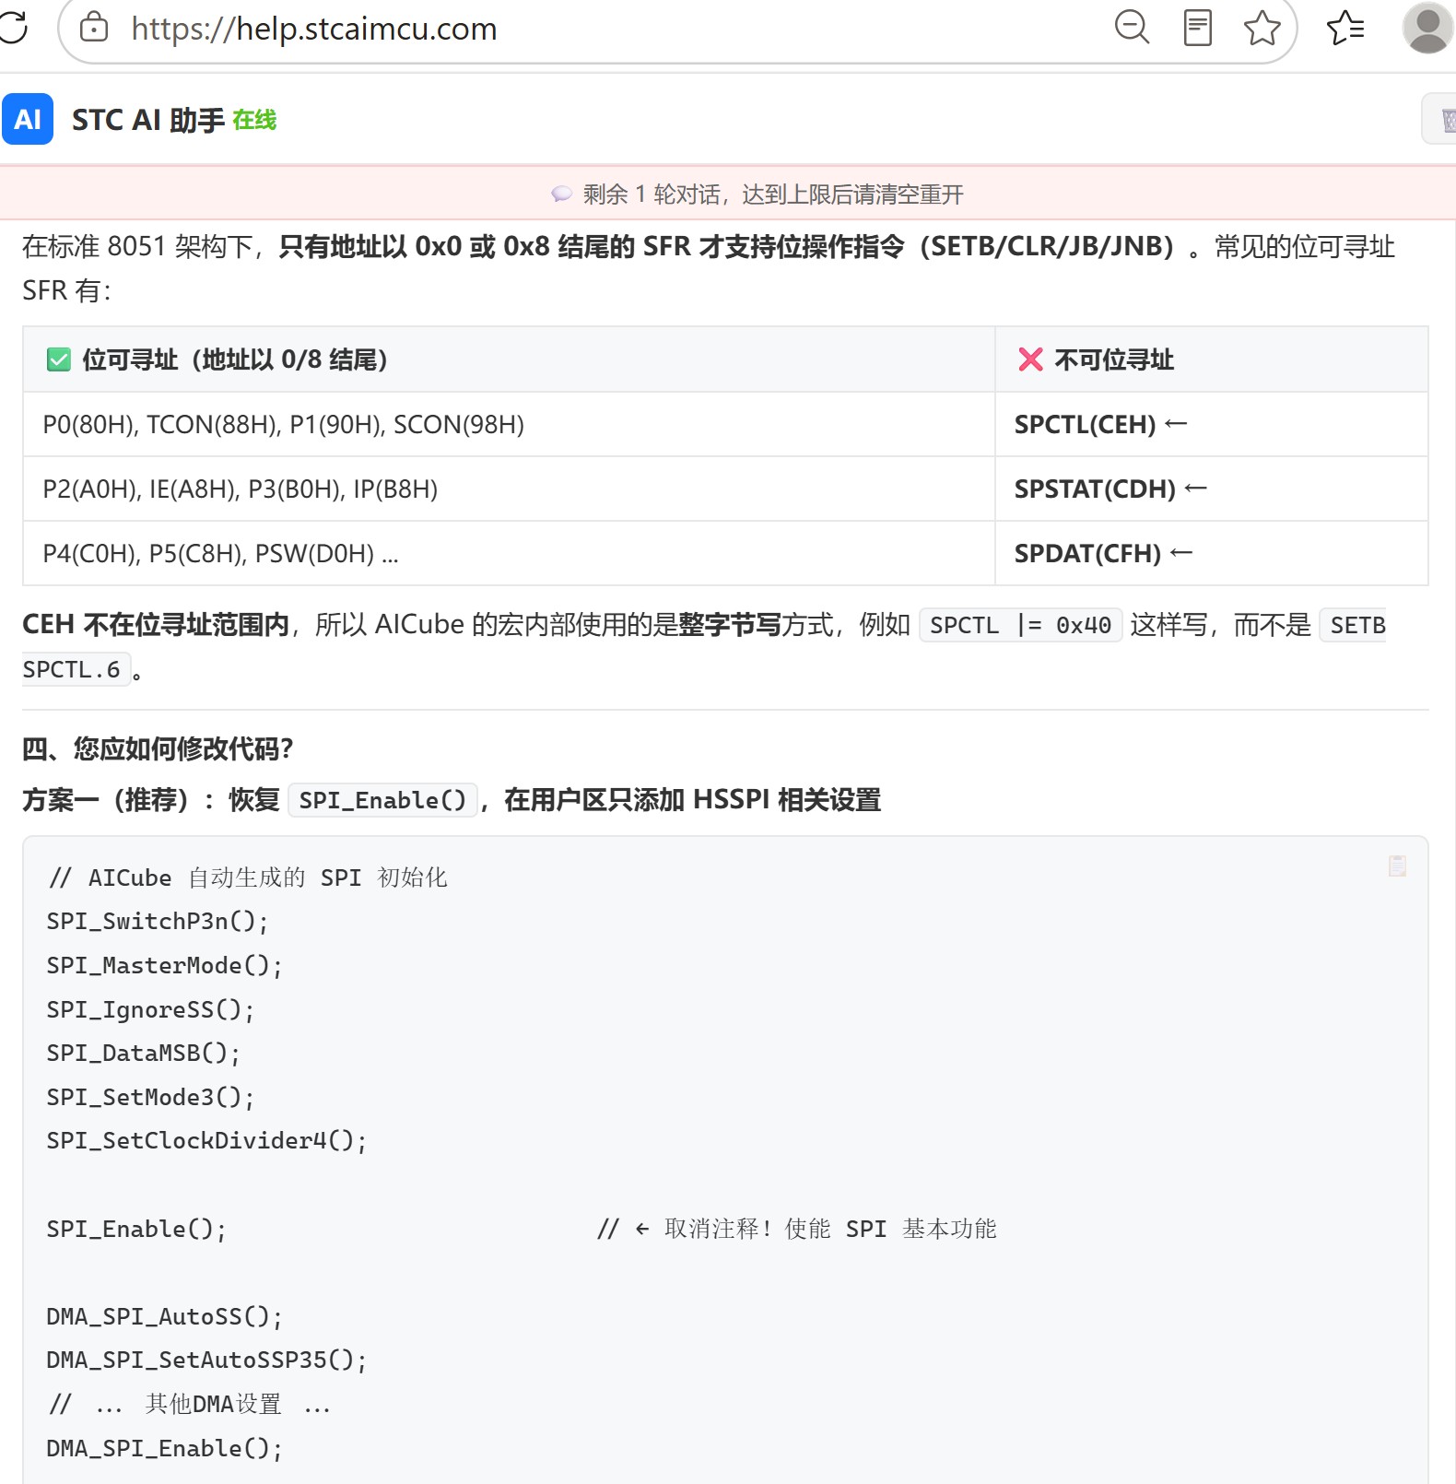Click the zoom magnifier icon in address bar
The width and height of the screenshot is (1456, 1484).
(1132, 28)
